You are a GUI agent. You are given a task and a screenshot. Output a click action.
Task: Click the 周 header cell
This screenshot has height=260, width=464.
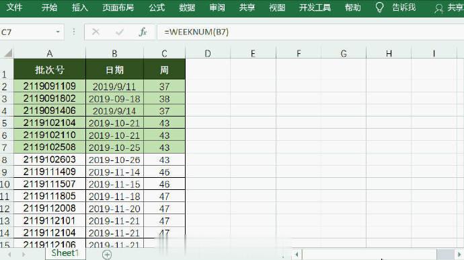(x=164, y=69)
